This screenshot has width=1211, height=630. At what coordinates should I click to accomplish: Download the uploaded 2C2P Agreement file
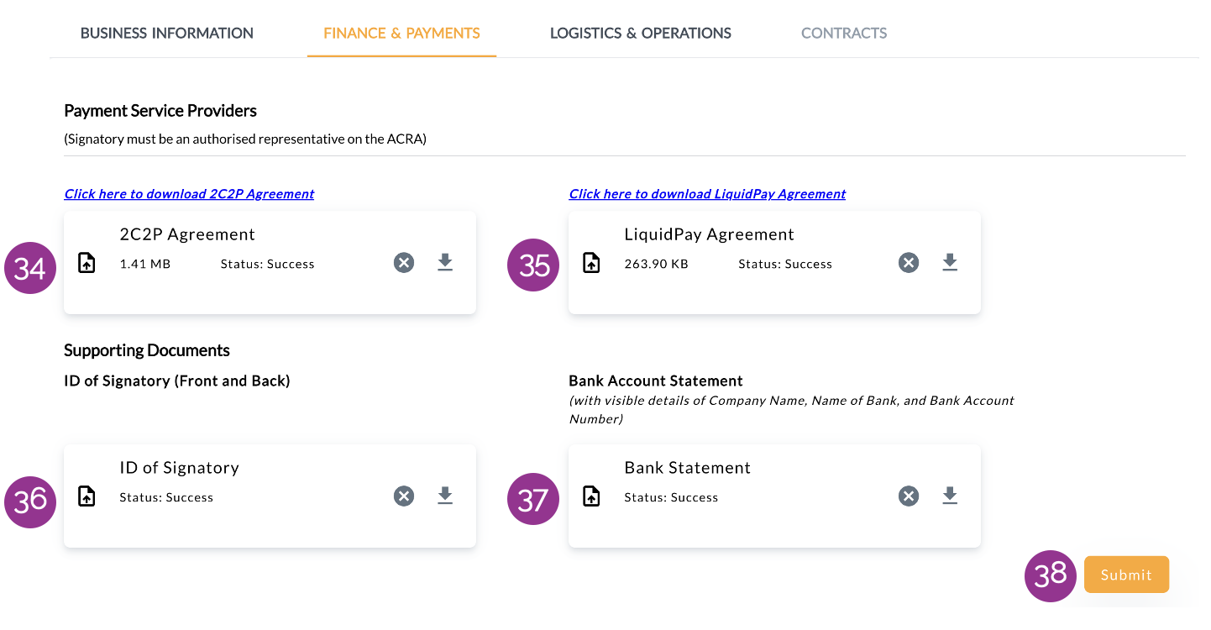pos(445,263)
